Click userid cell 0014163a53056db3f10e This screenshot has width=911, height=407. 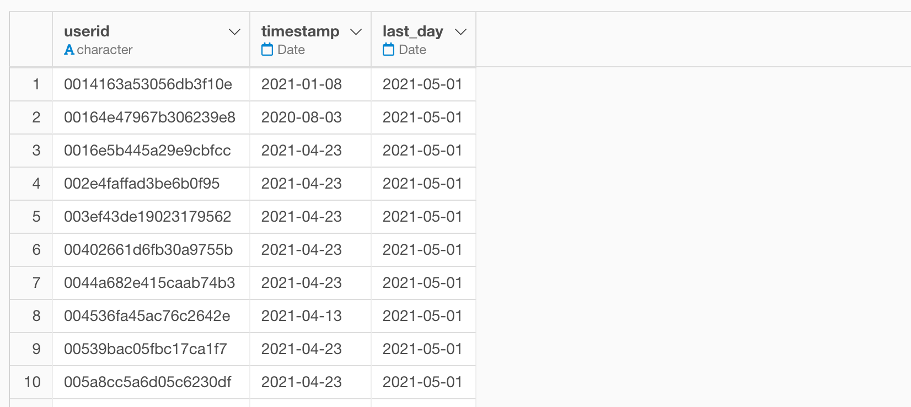click(148, 84)
